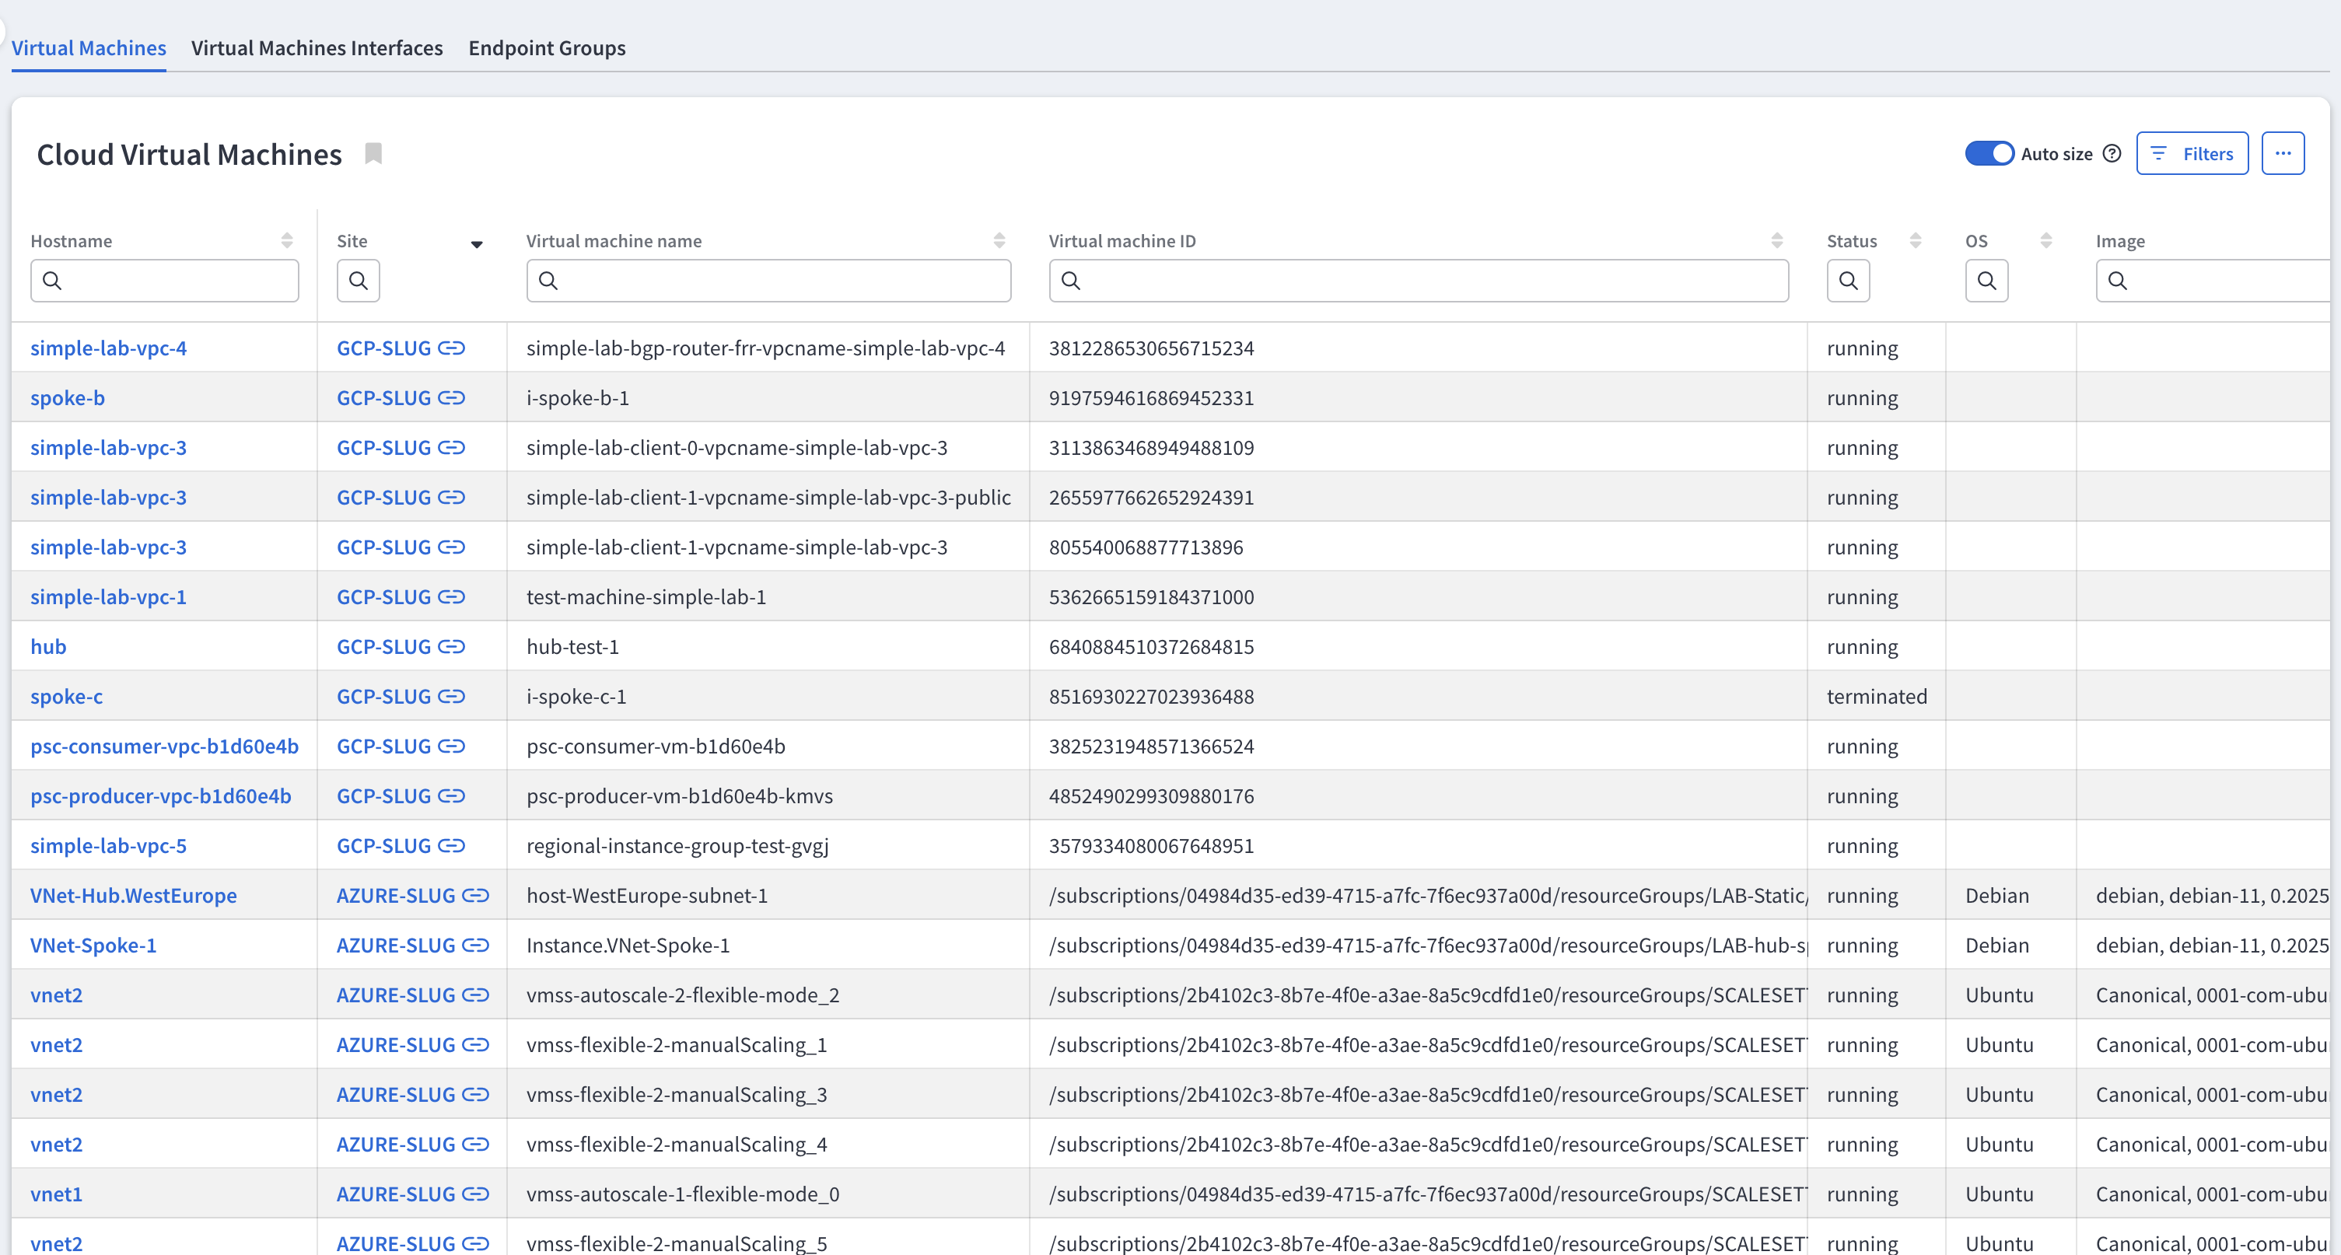Open the Status column search icon
The width and height of the screenshot is (2341, 1255).
click(x=1848, y=281)
